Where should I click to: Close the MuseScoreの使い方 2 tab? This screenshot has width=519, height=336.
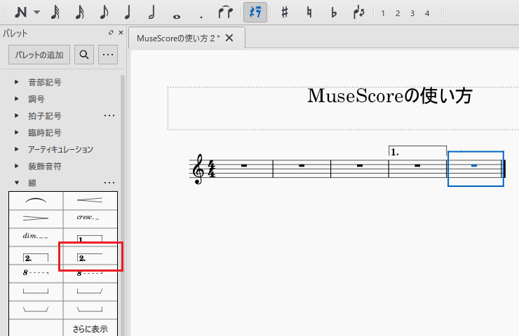229,38
